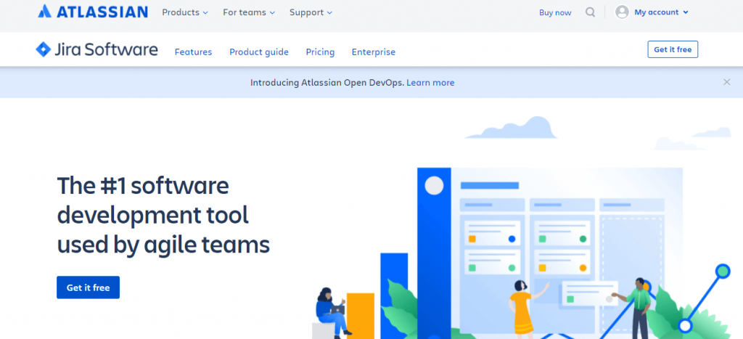Click the Jira Software logo
This screenshot has width=743, height=339.
(97, 49)
